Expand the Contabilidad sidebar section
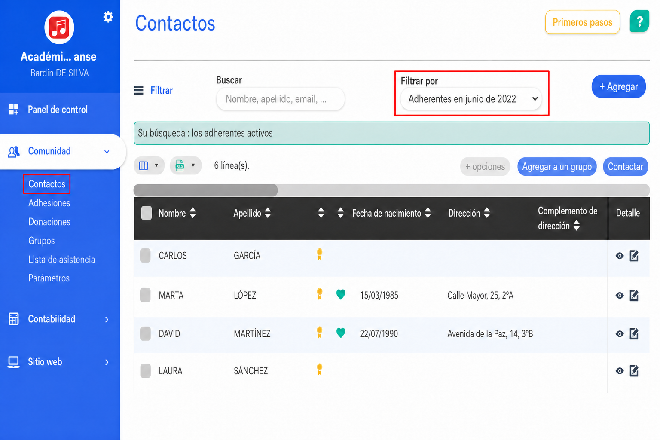The height and width of the screenshot is (440, 660). point(59,319)
